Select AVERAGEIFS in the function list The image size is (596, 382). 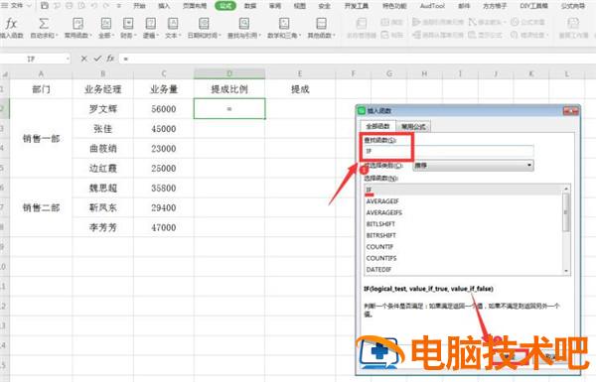point(463,212)
